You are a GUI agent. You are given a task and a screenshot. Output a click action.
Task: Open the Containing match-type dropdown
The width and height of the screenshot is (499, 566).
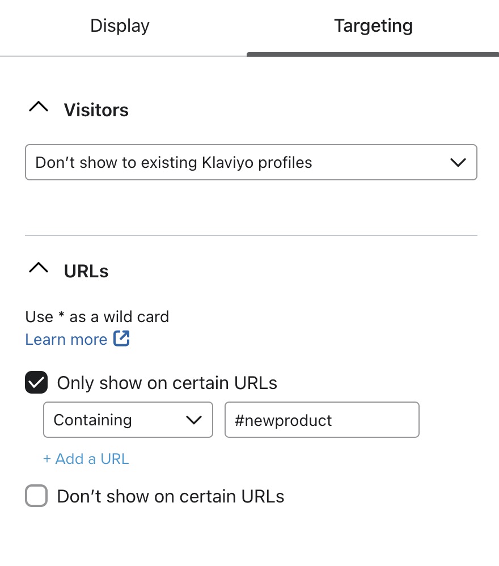pyautogui.click(x=128, y=420)
